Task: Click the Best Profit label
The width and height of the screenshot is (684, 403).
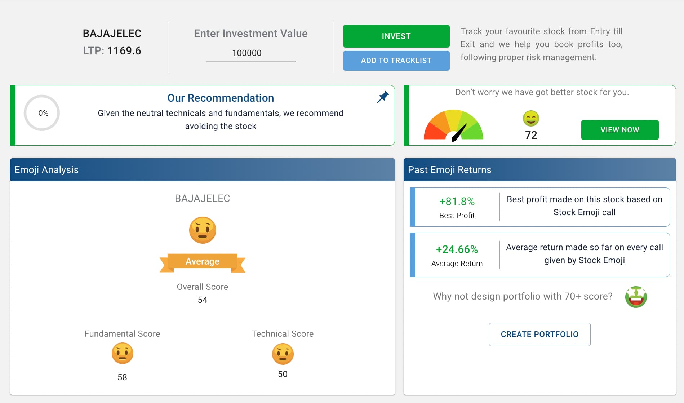Action: pyautogui.click(x=457, y=216)
